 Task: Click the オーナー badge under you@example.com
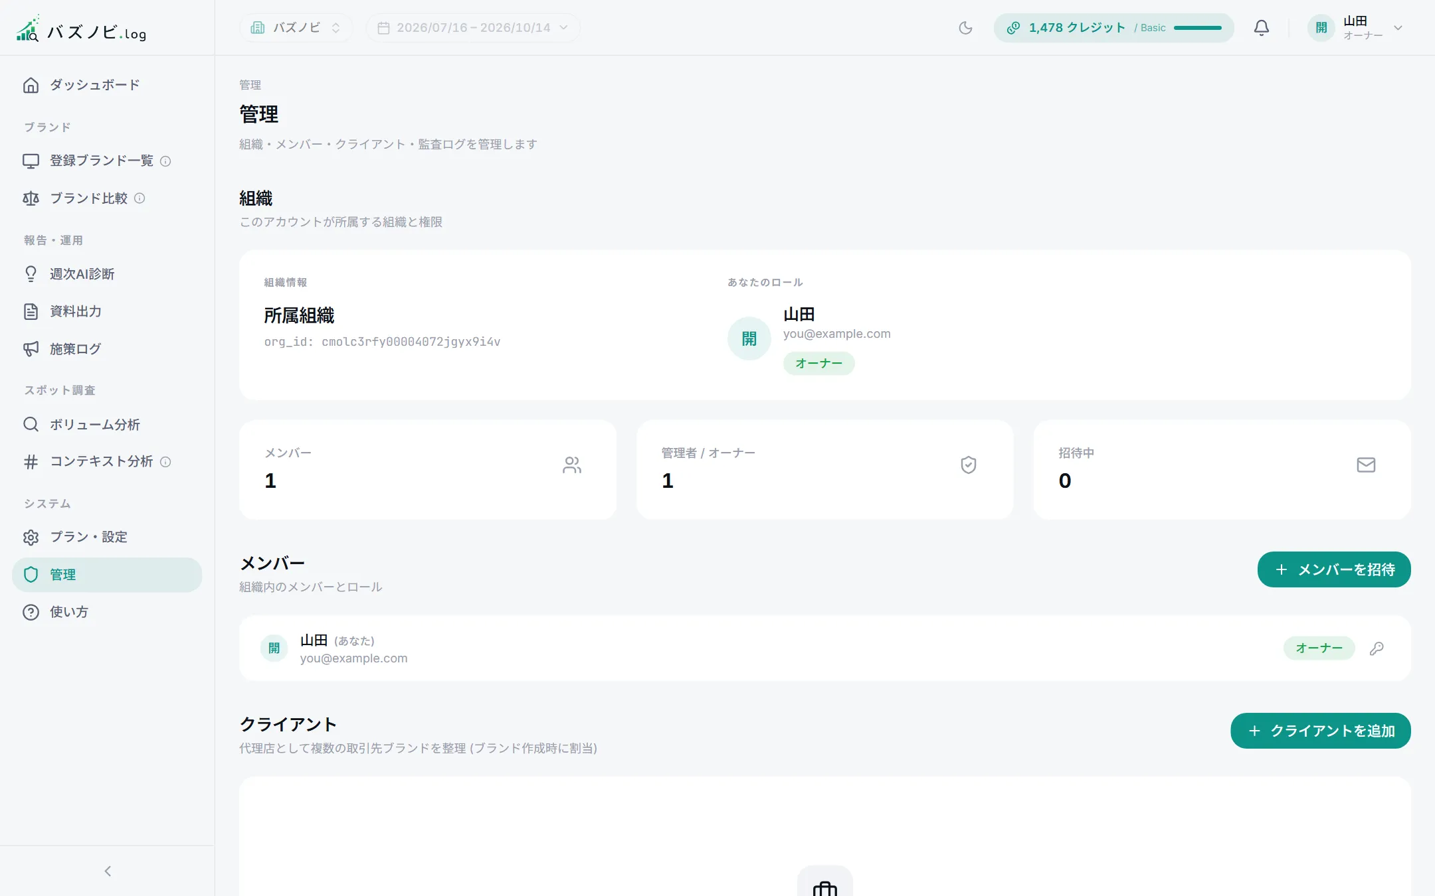click(818, 364)
